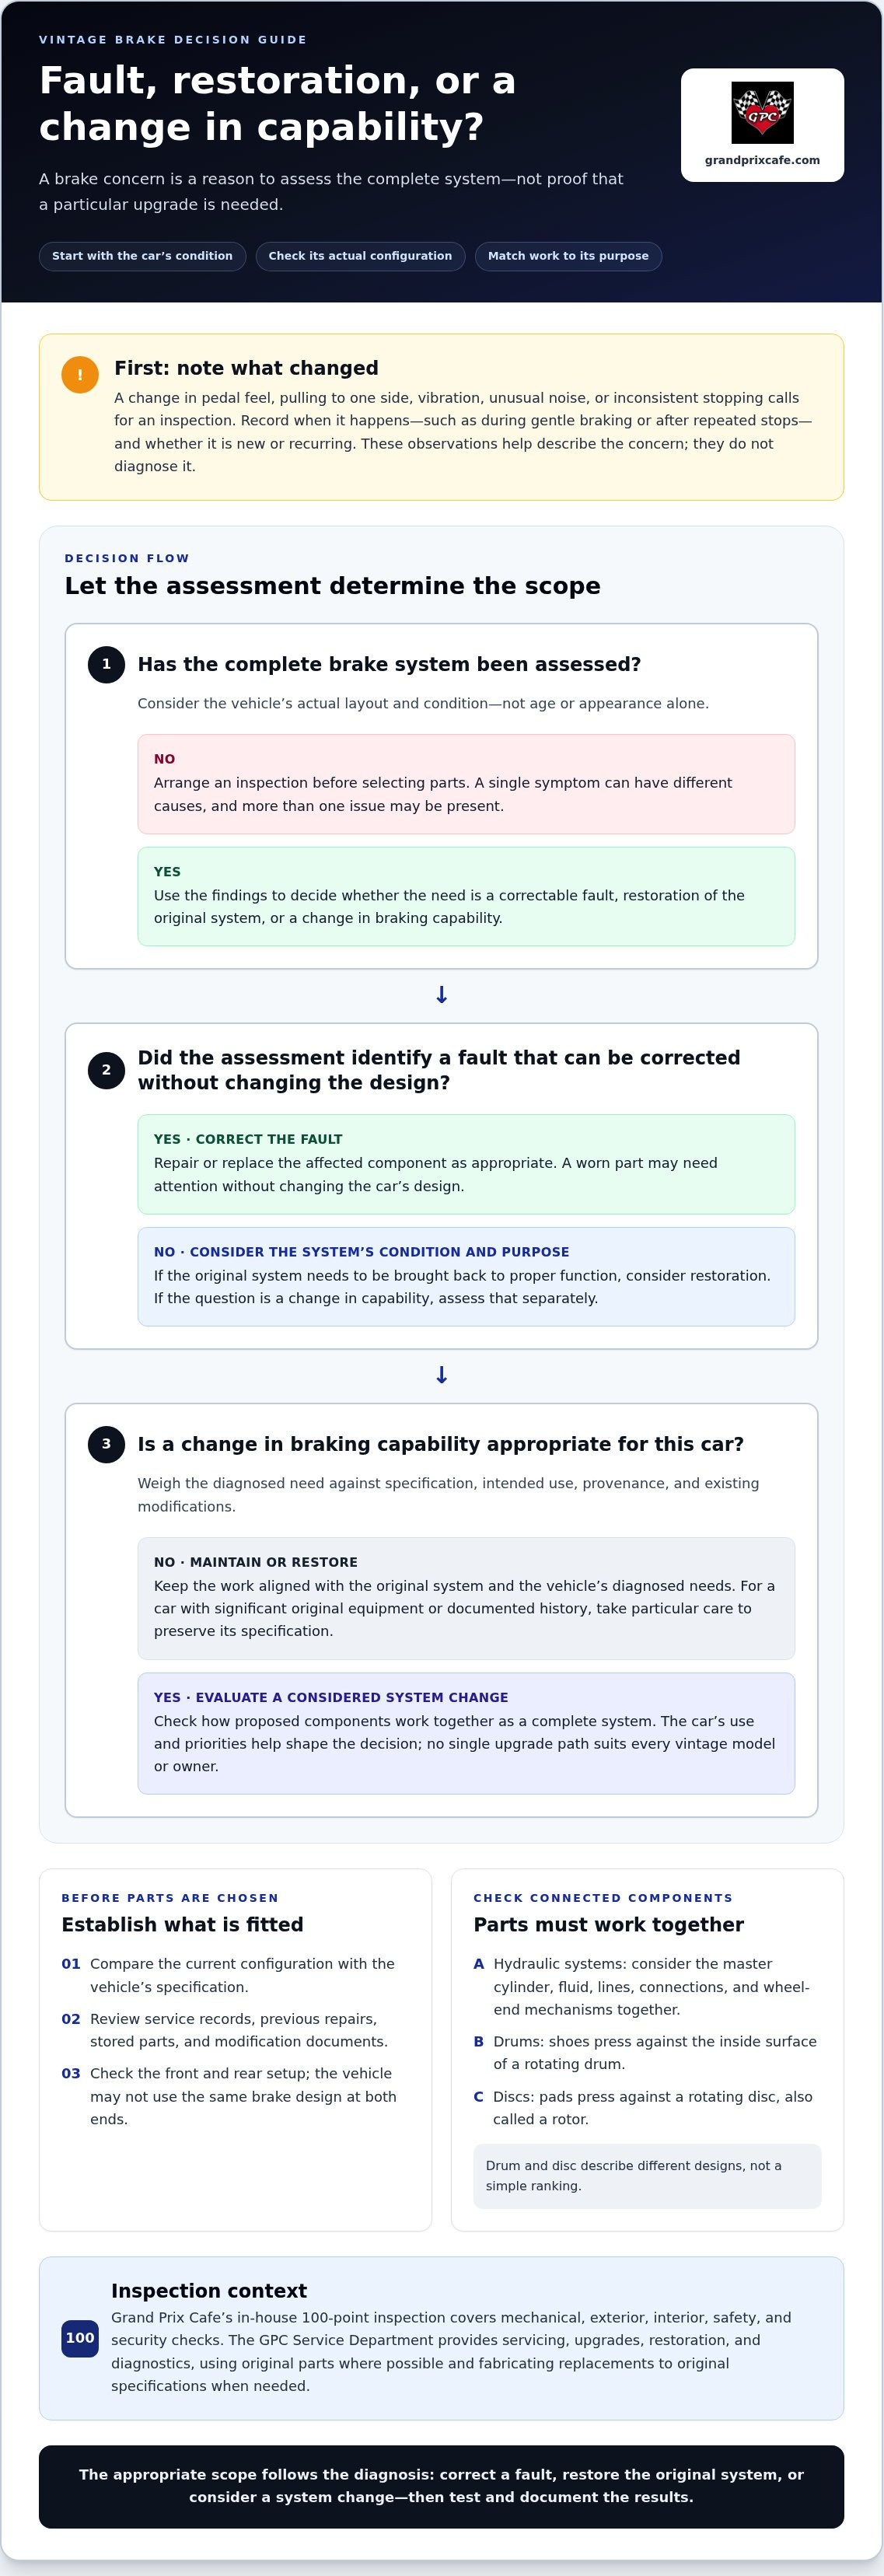Click the arrow below step 2 card

pyautogui.click(x=442, y=1375)
